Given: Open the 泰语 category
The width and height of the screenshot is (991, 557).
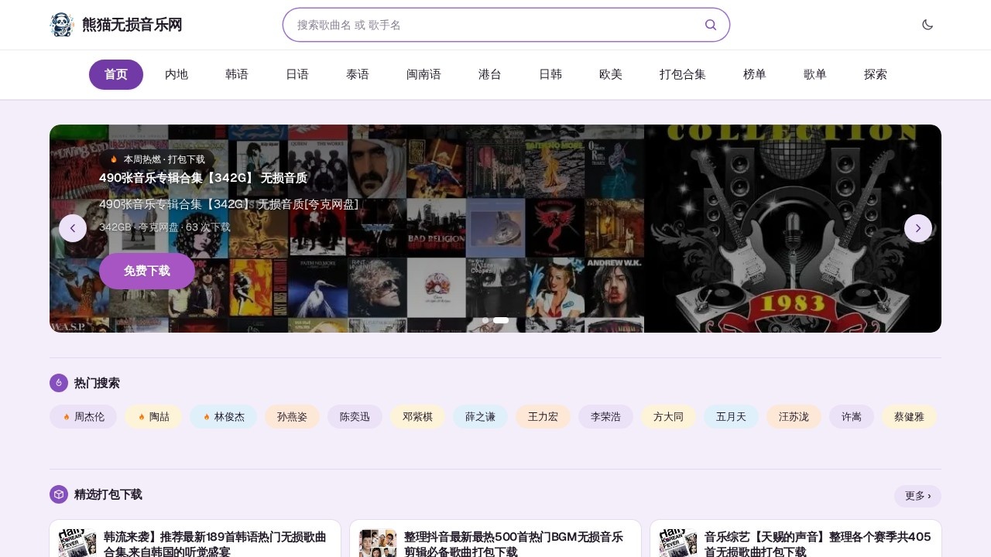Looking at the screenshot, I should pyautogui.click(x=358, y=74).
